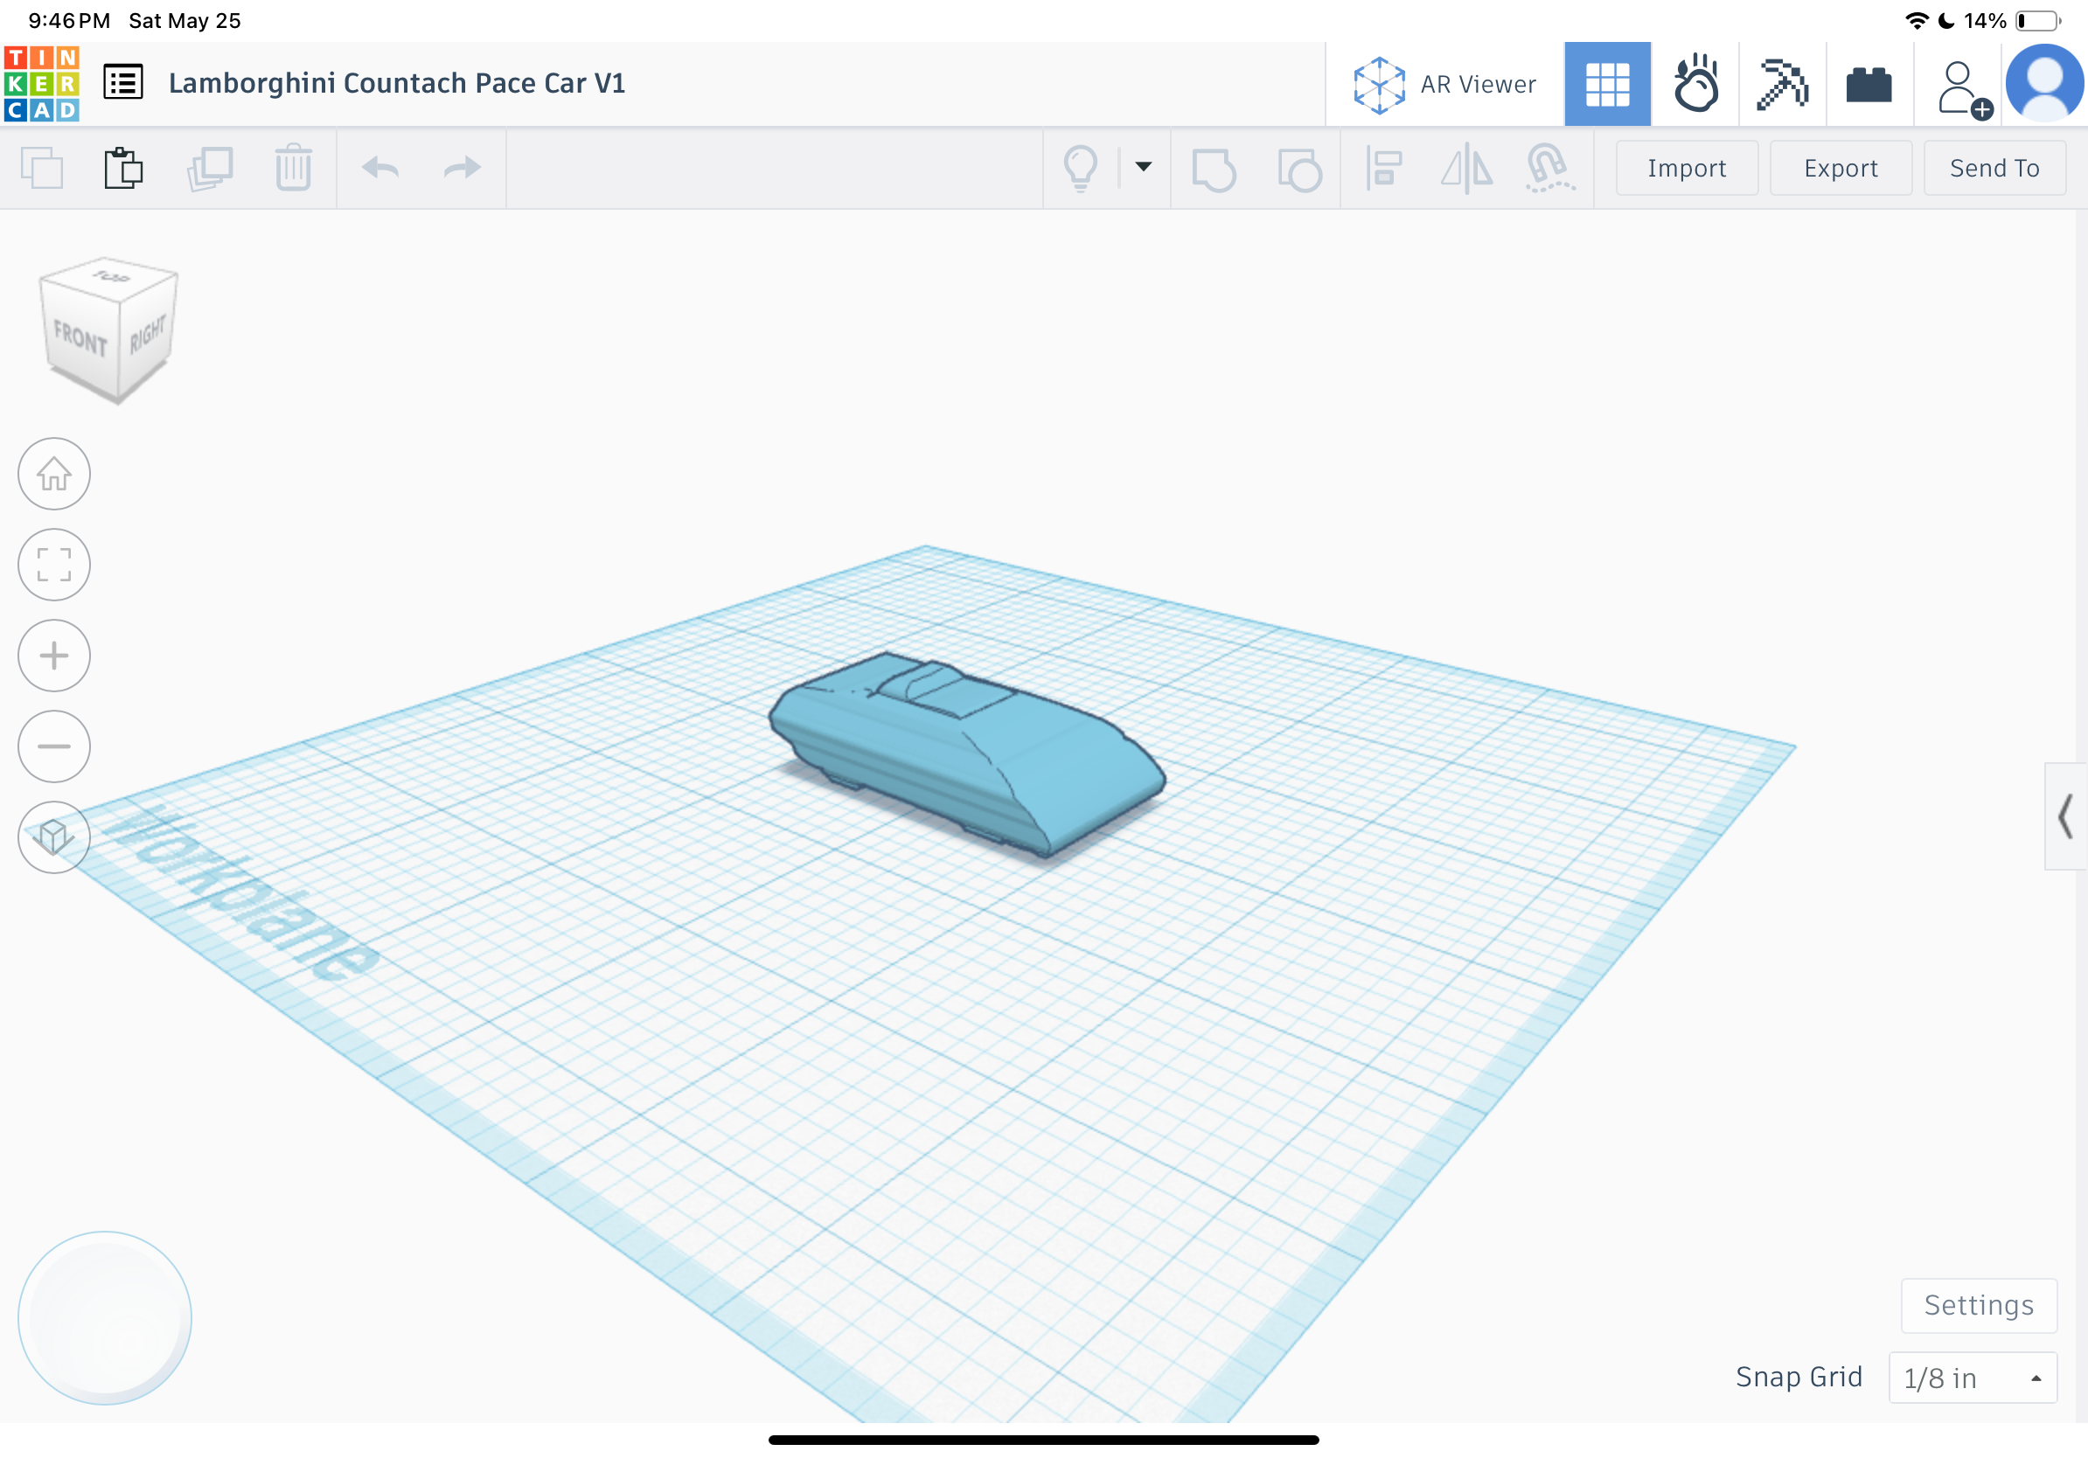Launch the AR Viewer
This screenshot has width=2088, height=1458.
pos(1444,85)
